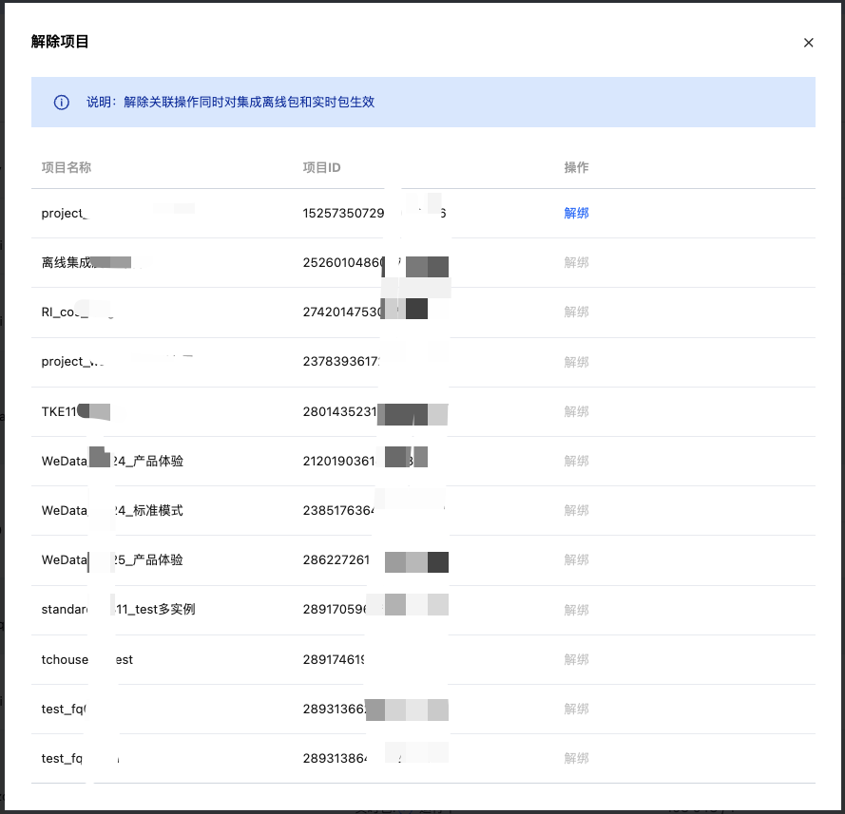The width and height of the screenshot is (845, 814).
Task: Click the 项目ID column header
Action: pyautogui.click(x=321, y=167)
